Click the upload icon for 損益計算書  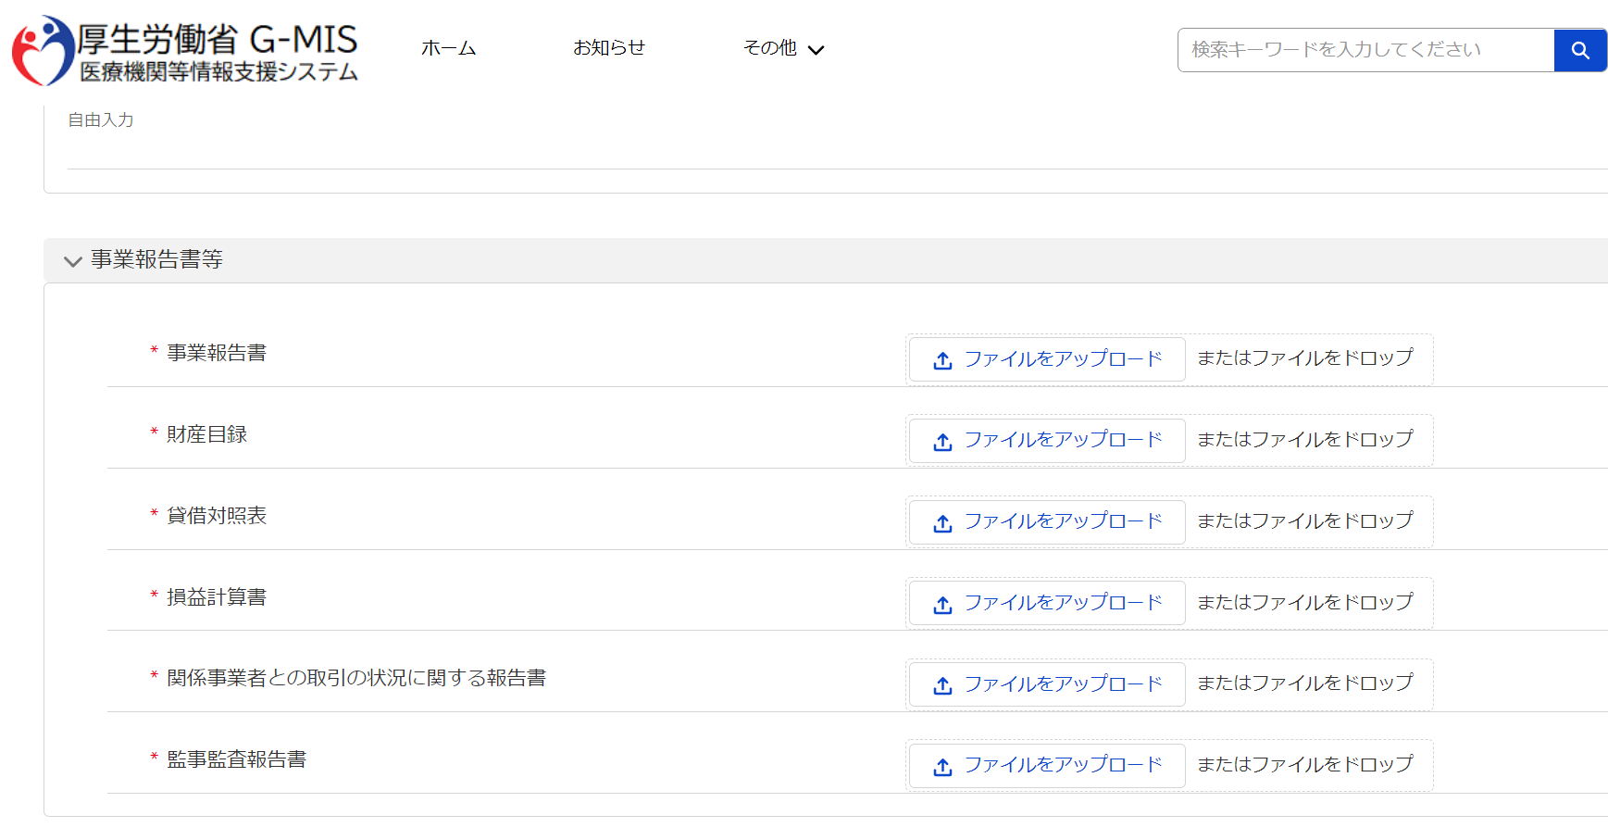(941, 603)
